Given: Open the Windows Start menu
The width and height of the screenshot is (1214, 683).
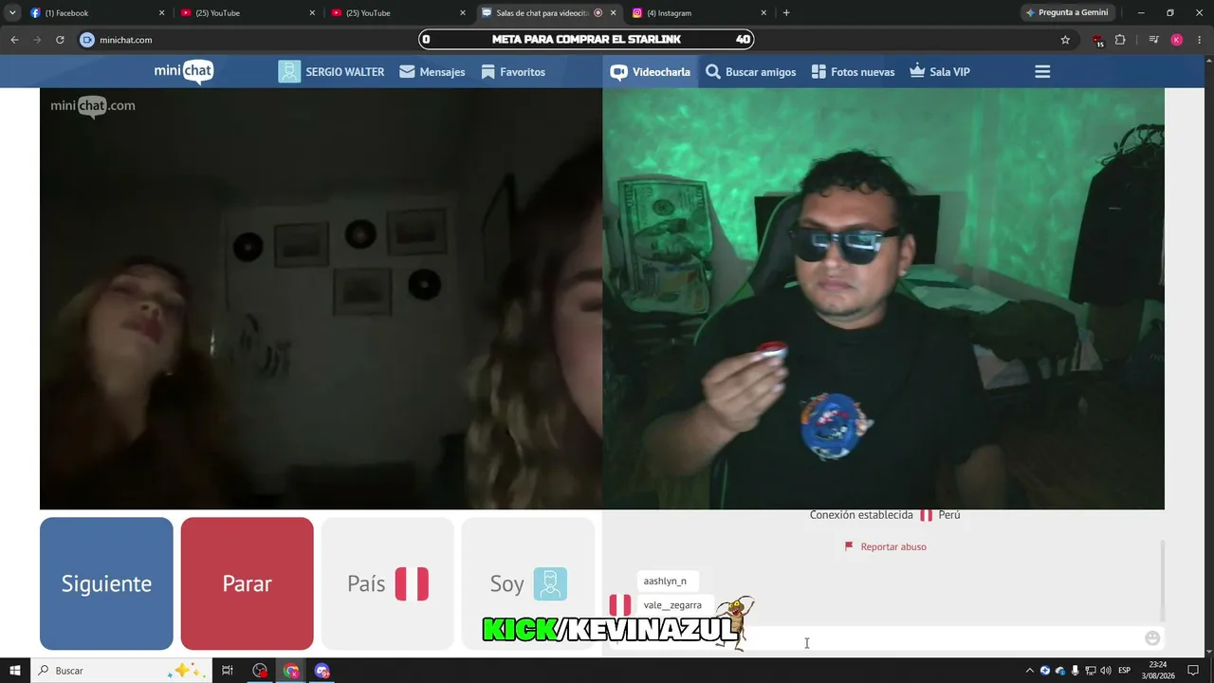Looking at the screenshot, I should pos(15,671).
